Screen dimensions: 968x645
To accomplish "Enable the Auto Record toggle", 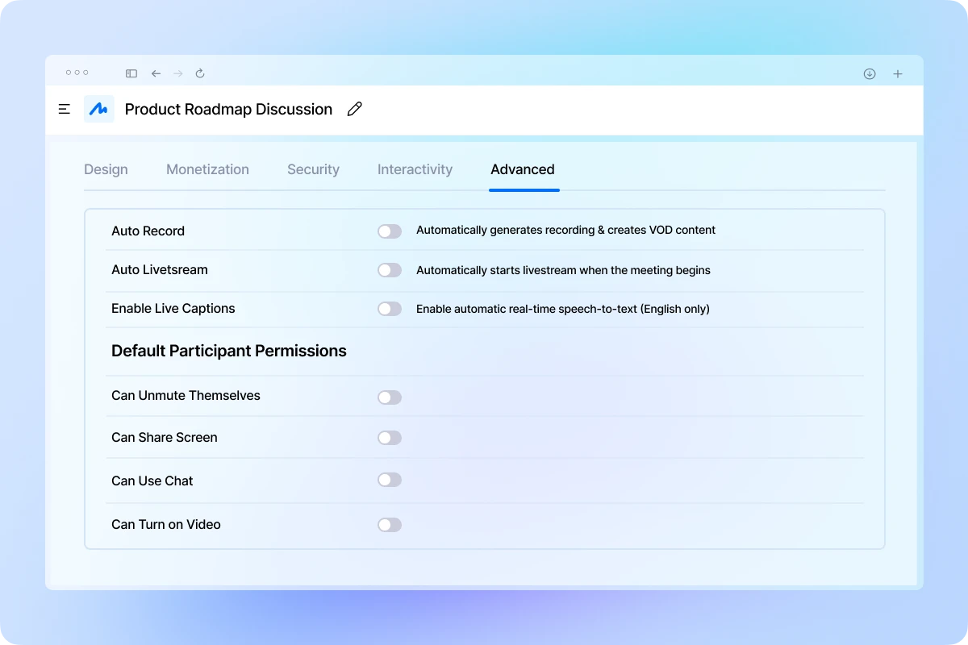I will (x=390, y=231).
